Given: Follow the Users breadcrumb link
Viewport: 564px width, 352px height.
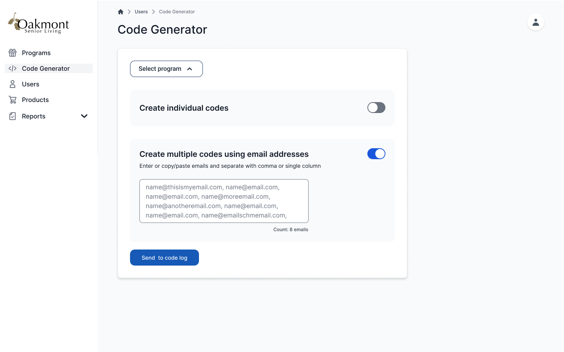Looking at the screenshot, I should tap(141, 12).
